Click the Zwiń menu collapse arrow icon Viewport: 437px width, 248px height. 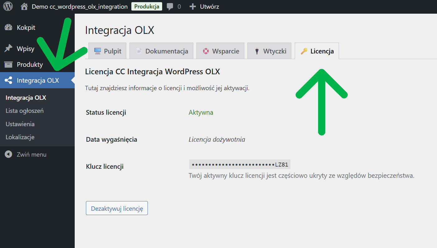tap(8, 154)
